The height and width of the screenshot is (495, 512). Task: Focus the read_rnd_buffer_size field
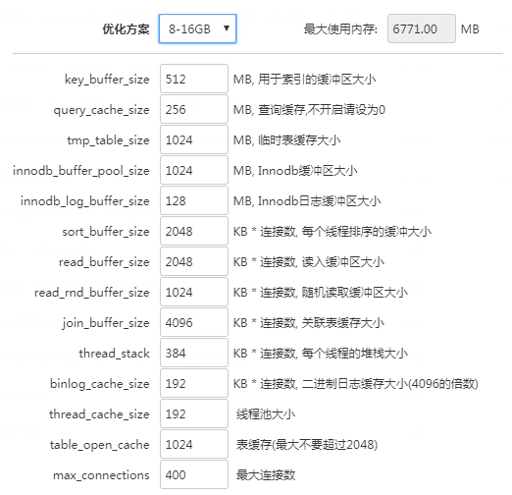pyautogui.click(x=194, y=292)
